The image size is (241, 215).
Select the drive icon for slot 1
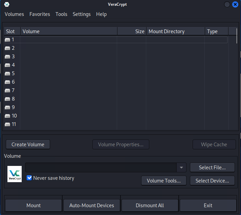coord(7,40)
